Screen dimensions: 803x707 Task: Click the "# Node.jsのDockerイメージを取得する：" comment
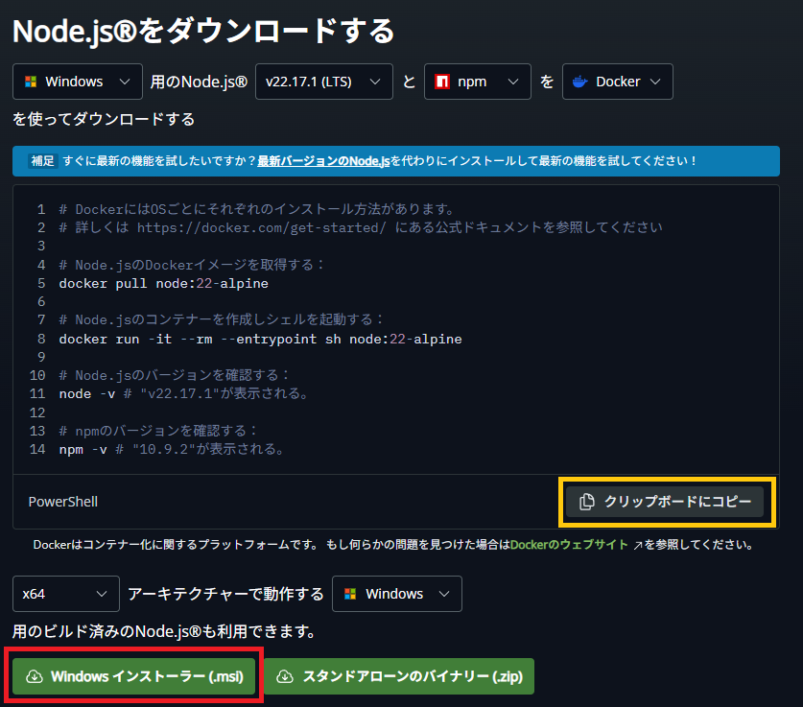(x=192, y=265)
